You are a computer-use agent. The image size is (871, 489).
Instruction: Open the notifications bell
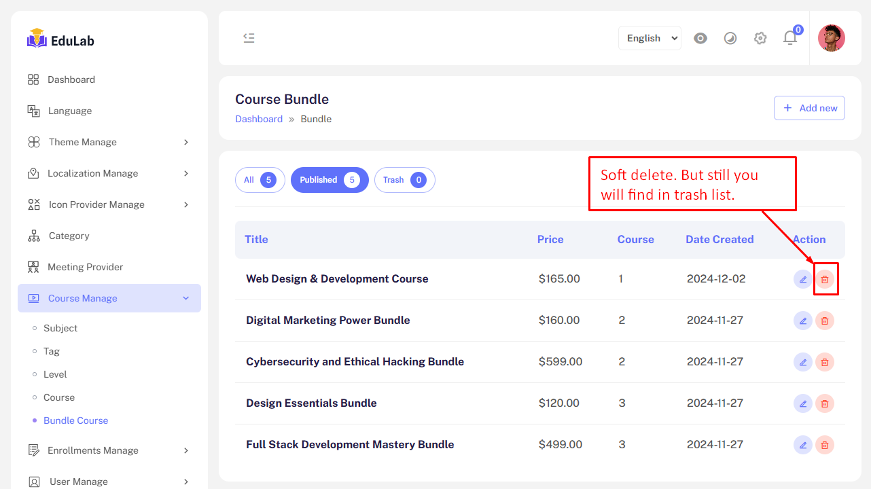click(789, 38)
